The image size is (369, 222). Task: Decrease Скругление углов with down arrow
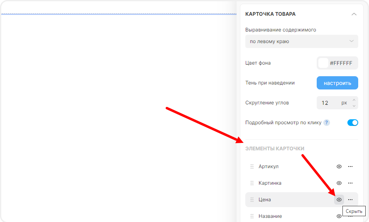(x=354, y=106)
